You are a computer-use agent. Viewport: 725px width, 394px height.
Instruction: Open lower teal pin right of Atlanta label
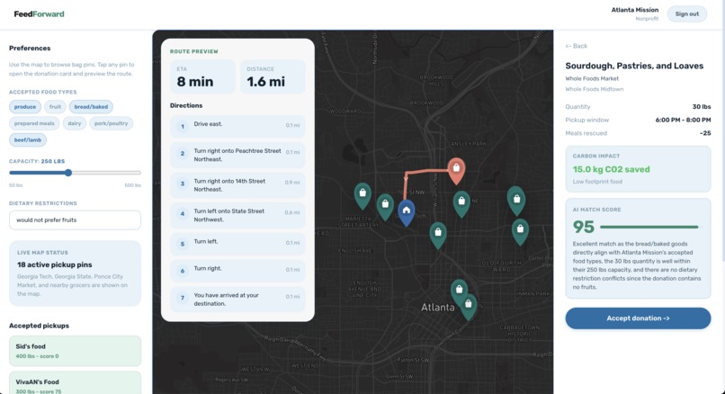[x=469, y=307]
